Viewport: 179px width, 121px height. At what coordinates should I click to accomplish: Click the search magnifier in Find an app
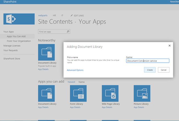(x=68, y=32)
